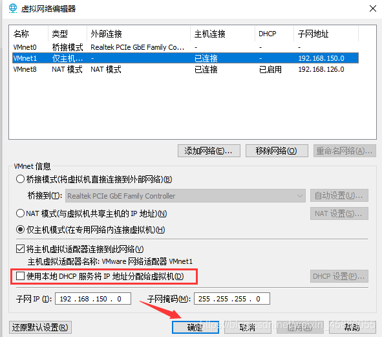This screenshot has width=382, height=337.
Task: Click the 子网掩码 input field
Action: pyautogui.click(x=232, y=299)
